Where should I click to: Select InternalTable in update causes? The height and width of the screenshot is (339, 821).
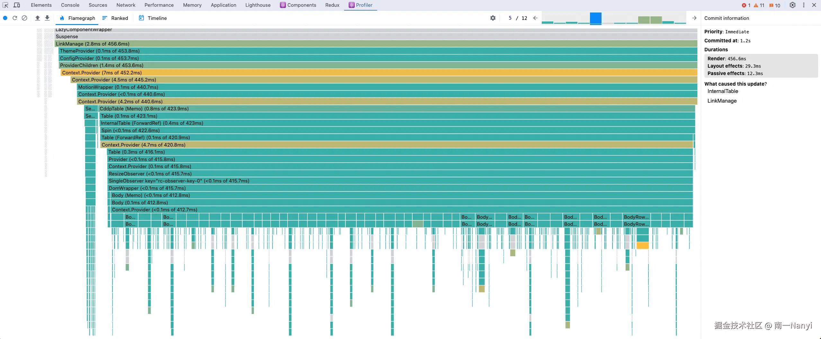(x=723, y=91)
